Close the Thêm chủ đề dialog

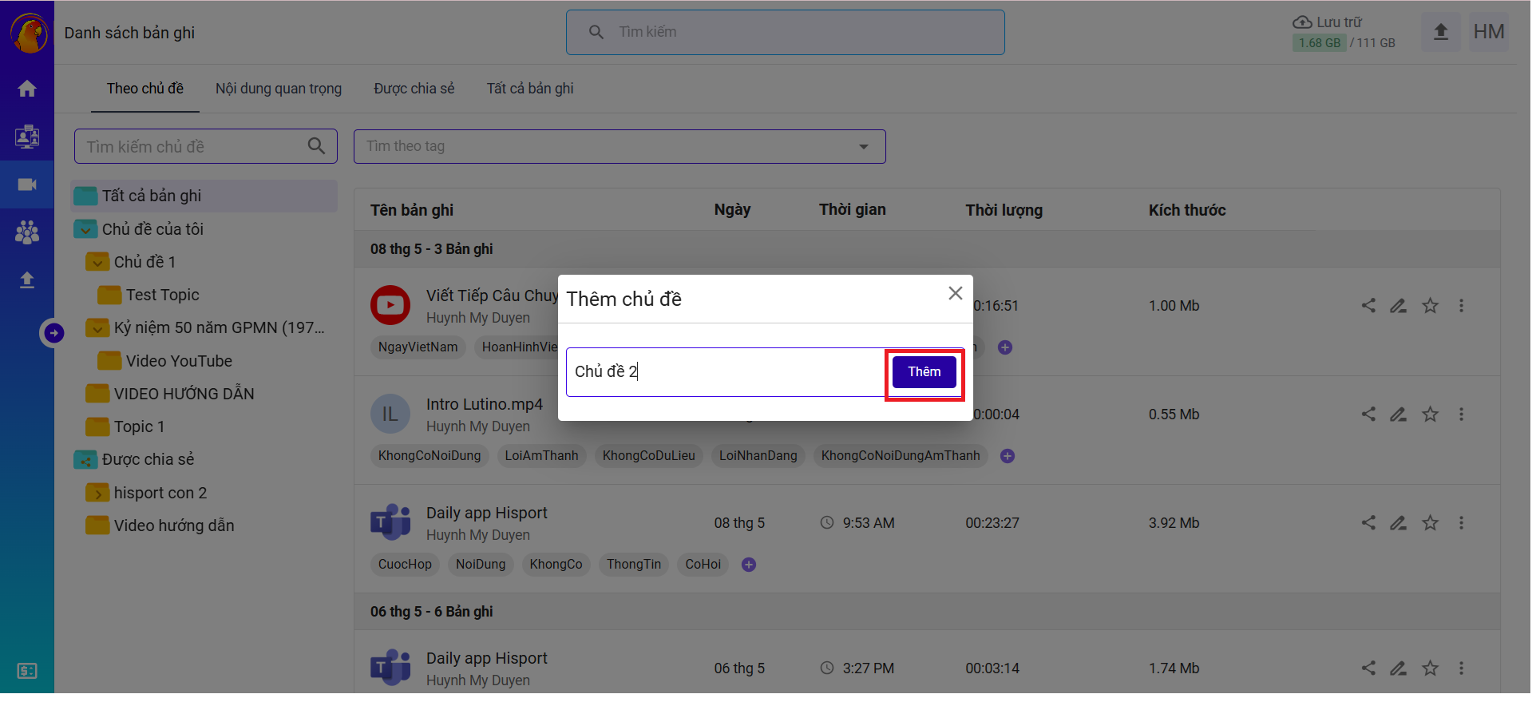[955, 294]
